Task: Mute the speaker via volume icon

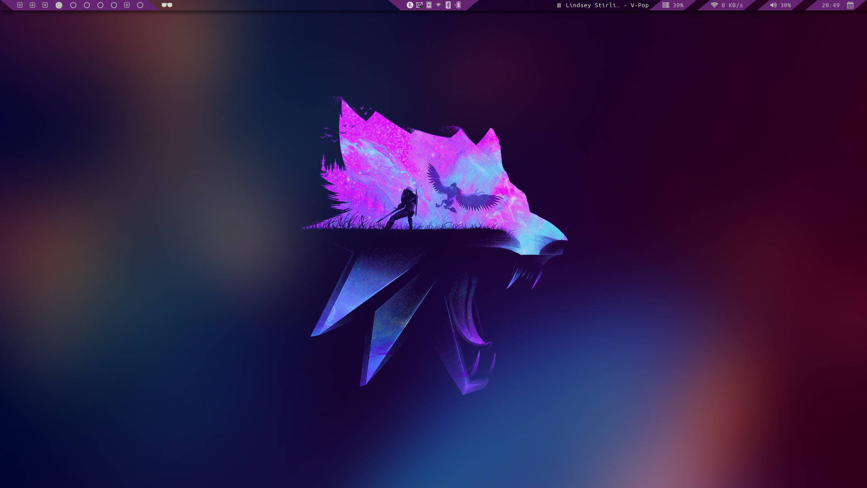Action: tap(773, 5)
